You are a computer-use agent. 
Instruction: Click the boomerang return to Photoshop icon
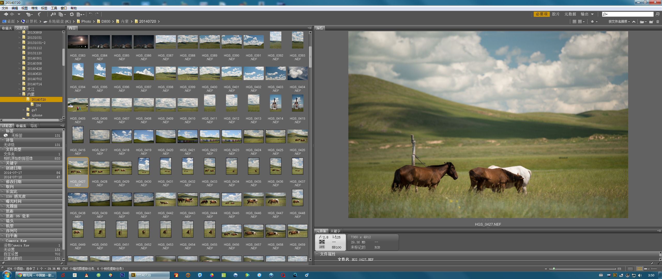click(40, 14)
